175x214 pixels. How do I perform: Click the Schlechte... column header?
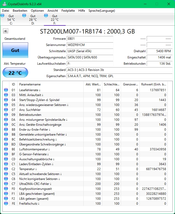[112, 84]
